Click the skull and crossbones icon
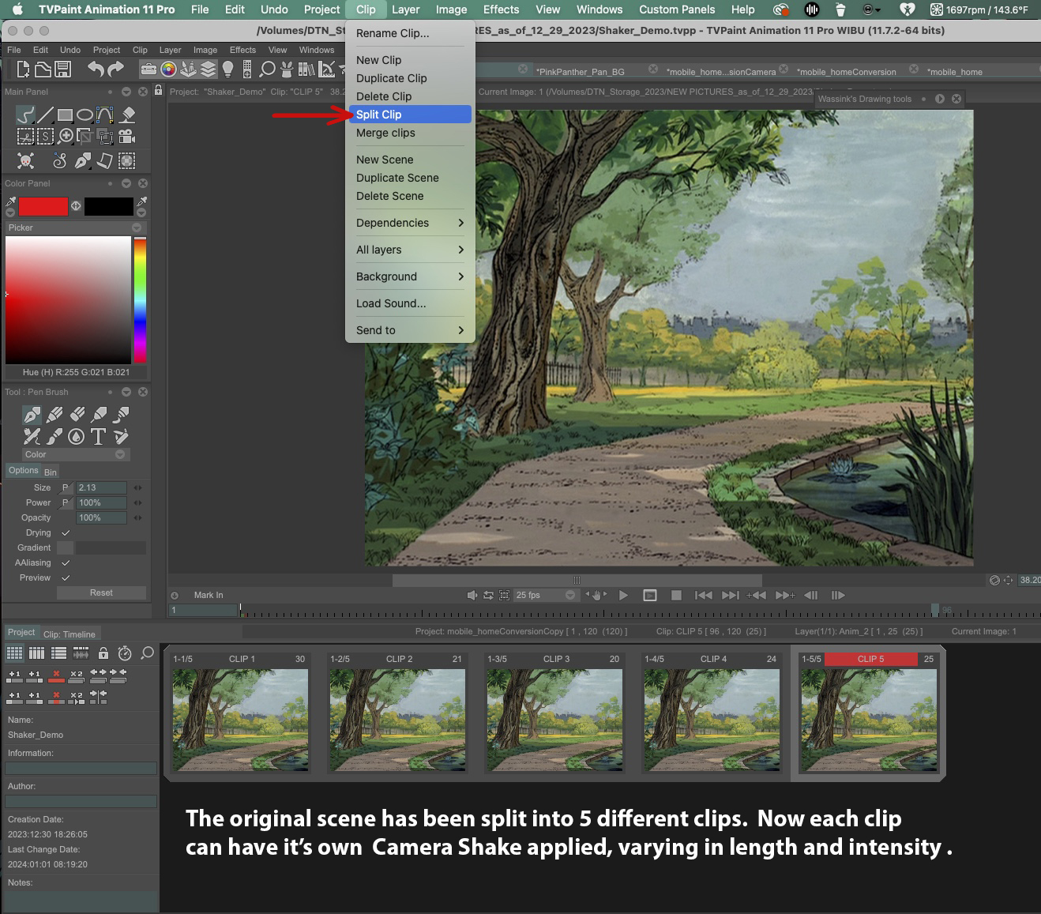Image resolution: width=1041 pixels, height=914 pixels. pos(25,161)
